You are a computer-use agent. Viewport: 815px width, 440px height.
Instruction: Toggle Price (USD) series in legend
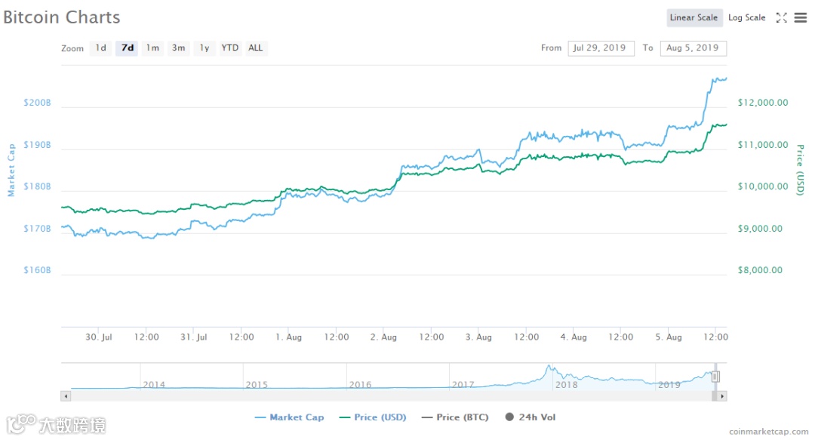[373, 417]
